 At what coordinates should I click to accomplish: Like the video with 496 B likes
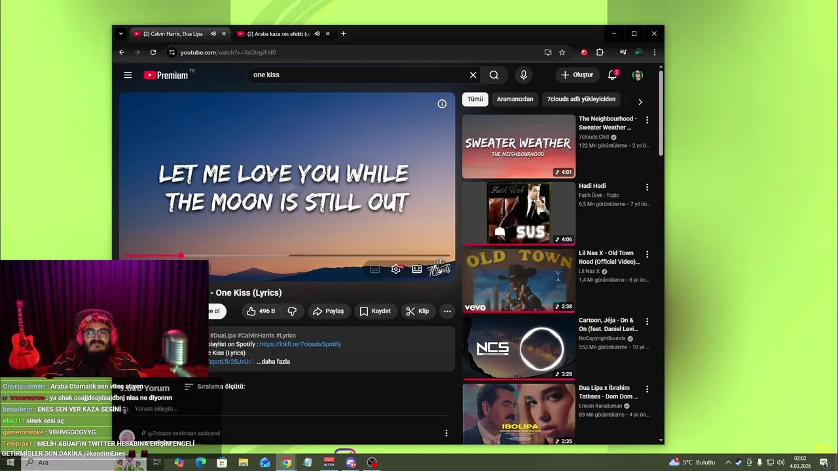click(x=261, y=311)
